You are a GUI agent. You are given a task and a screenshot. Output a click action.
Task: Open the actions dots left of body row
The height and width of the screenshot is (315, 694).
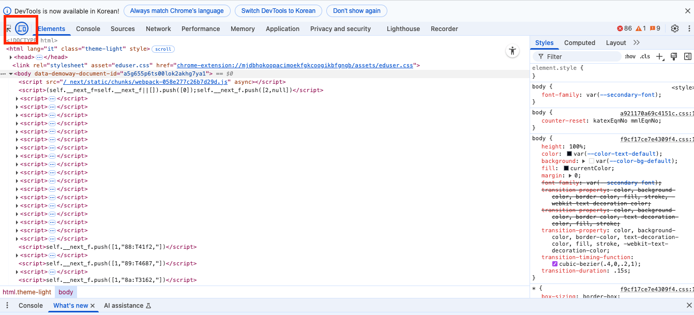(4, 74)
